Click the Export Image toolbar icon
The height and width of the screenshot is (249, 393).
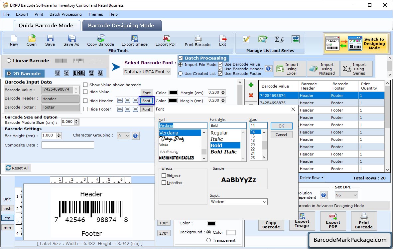point(135,41)
